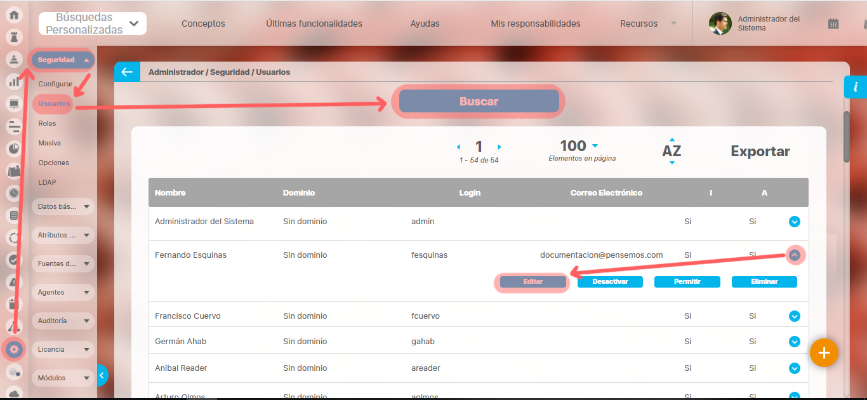
Task: Open Mis responsabilidades in top menu
Action: (x=535, y=23)
